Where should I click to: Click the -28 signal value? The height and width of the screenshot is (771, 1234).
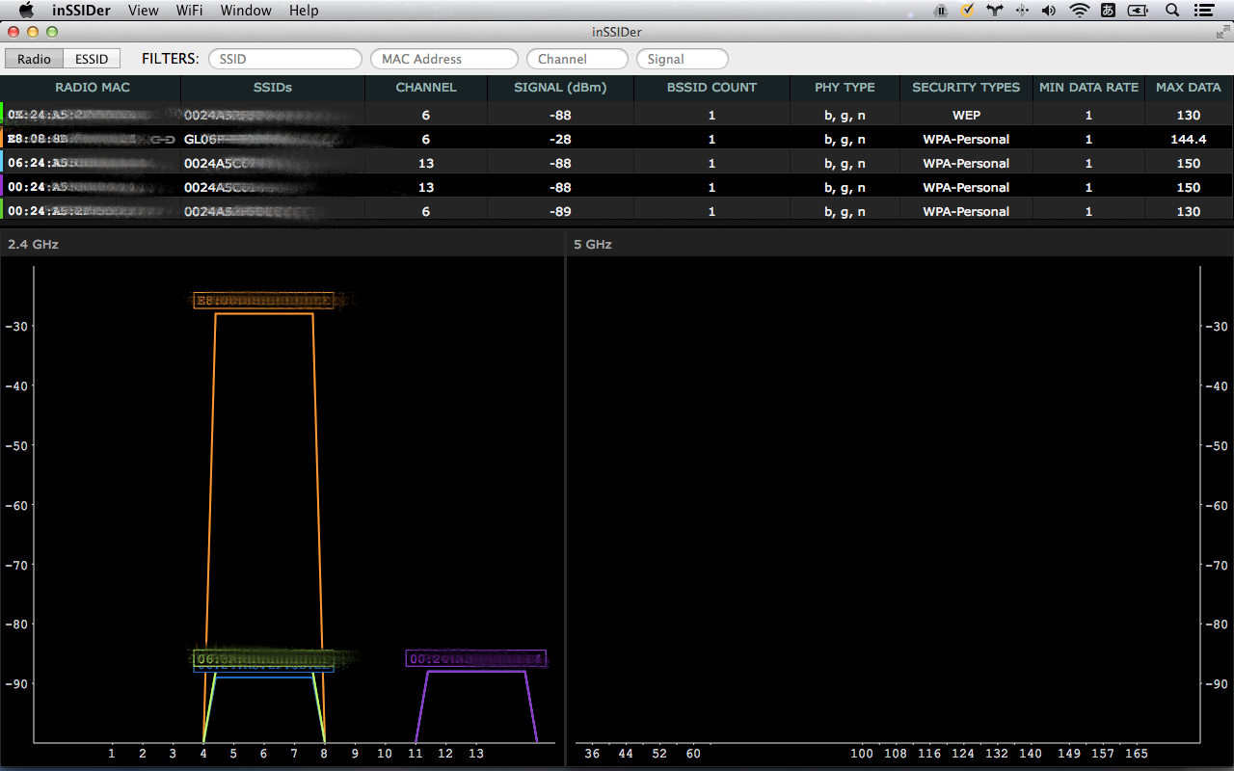(560, 139)
